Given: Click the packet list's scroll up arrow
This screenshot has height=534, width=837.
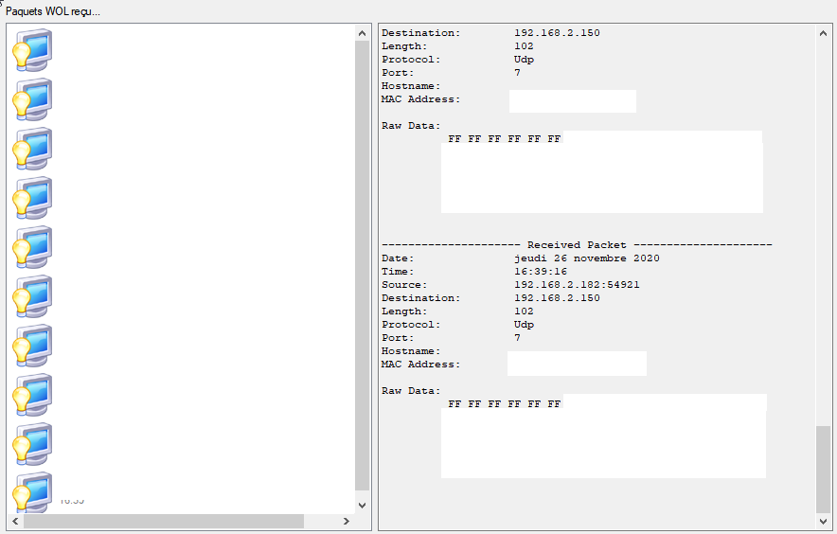Looking at the screenshot, I should (362, 33).
